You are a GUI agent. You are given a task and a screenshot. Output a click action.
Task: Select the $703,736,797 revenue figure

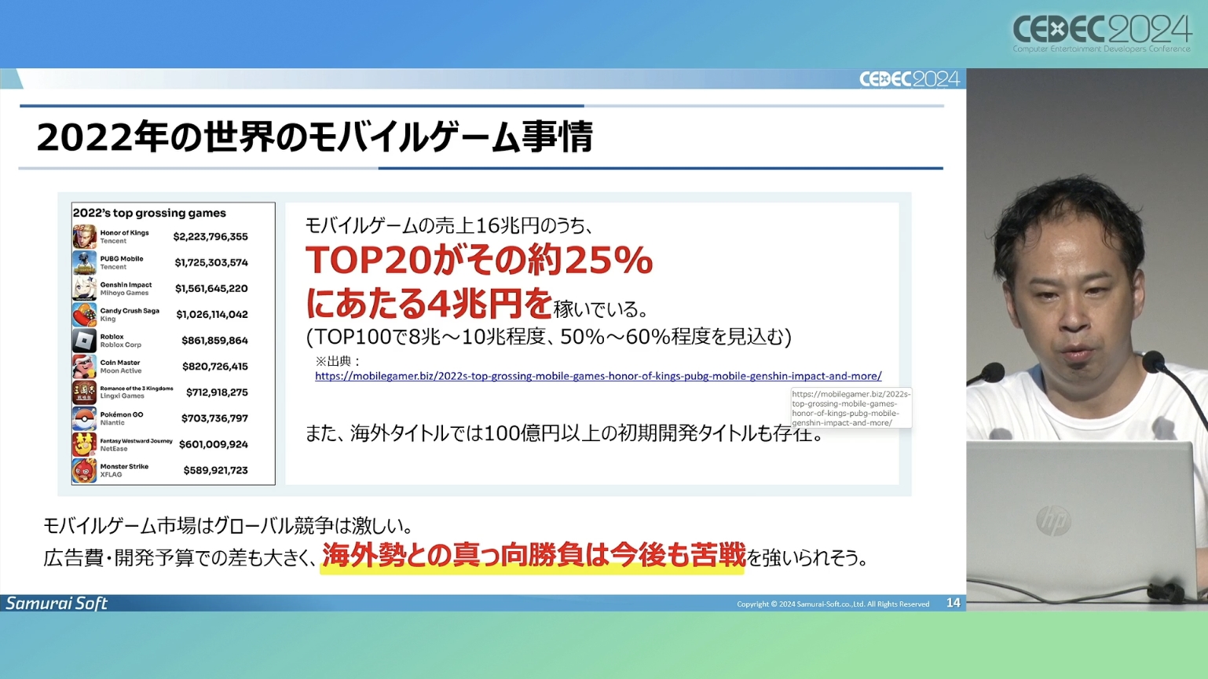214,418
